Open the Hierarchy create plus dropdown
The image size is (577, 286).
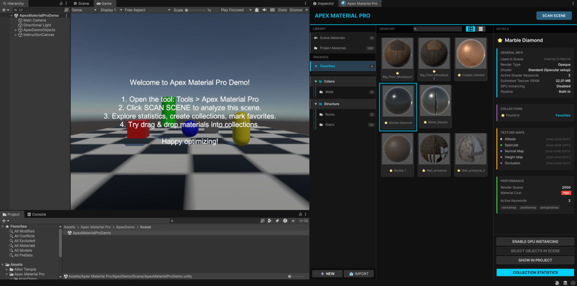(5, 10)
